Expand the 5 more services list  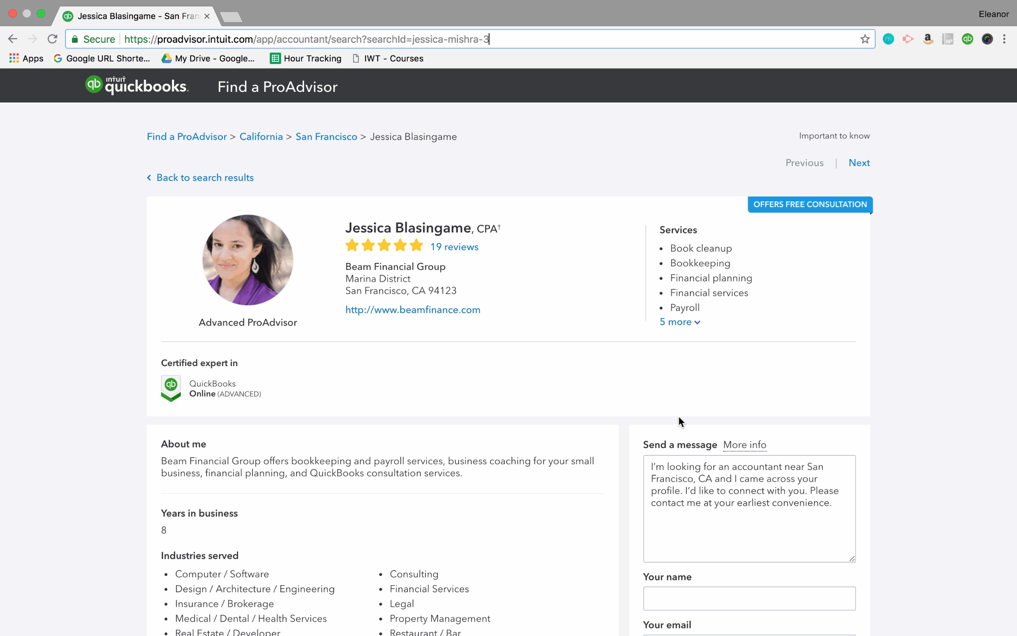click(680, 322)
